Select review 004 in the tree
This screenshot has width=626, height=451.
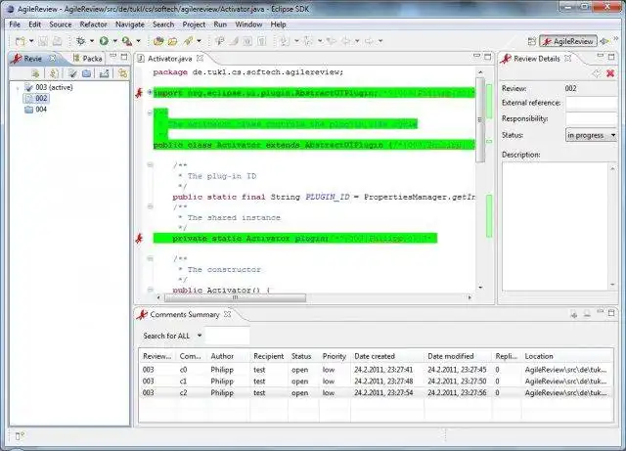35,110
